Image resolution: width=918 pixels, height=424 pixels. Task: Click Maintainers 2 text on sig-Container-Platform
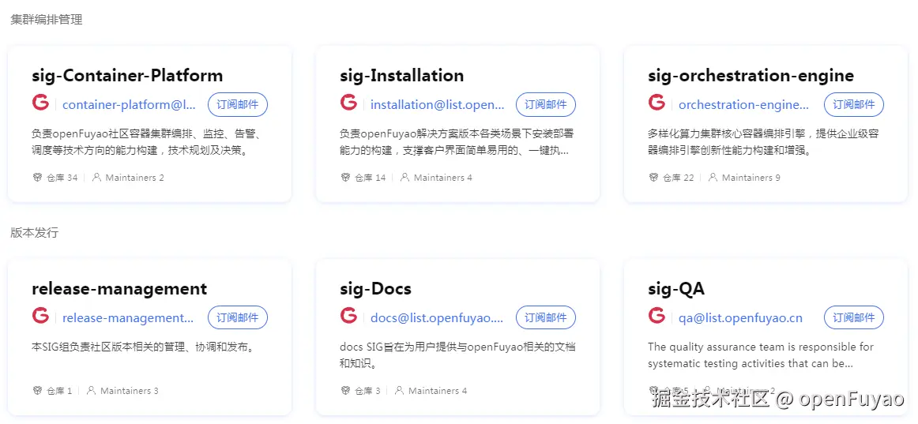click(x=134, y=177)
